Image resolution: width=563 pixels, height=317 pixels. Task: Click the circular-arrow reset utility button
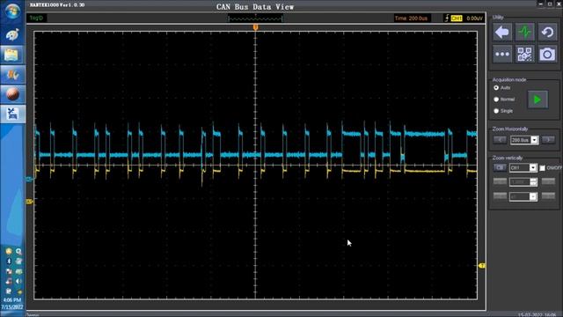pos(547,32)
